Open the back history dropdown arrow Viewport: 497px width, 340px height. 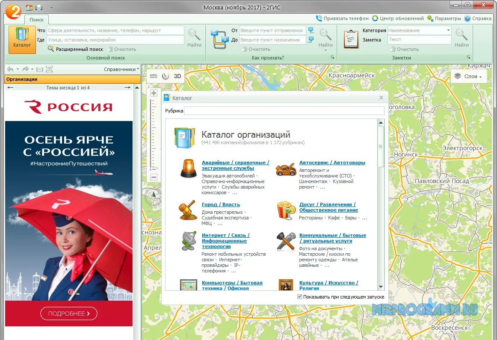point(18,69)
